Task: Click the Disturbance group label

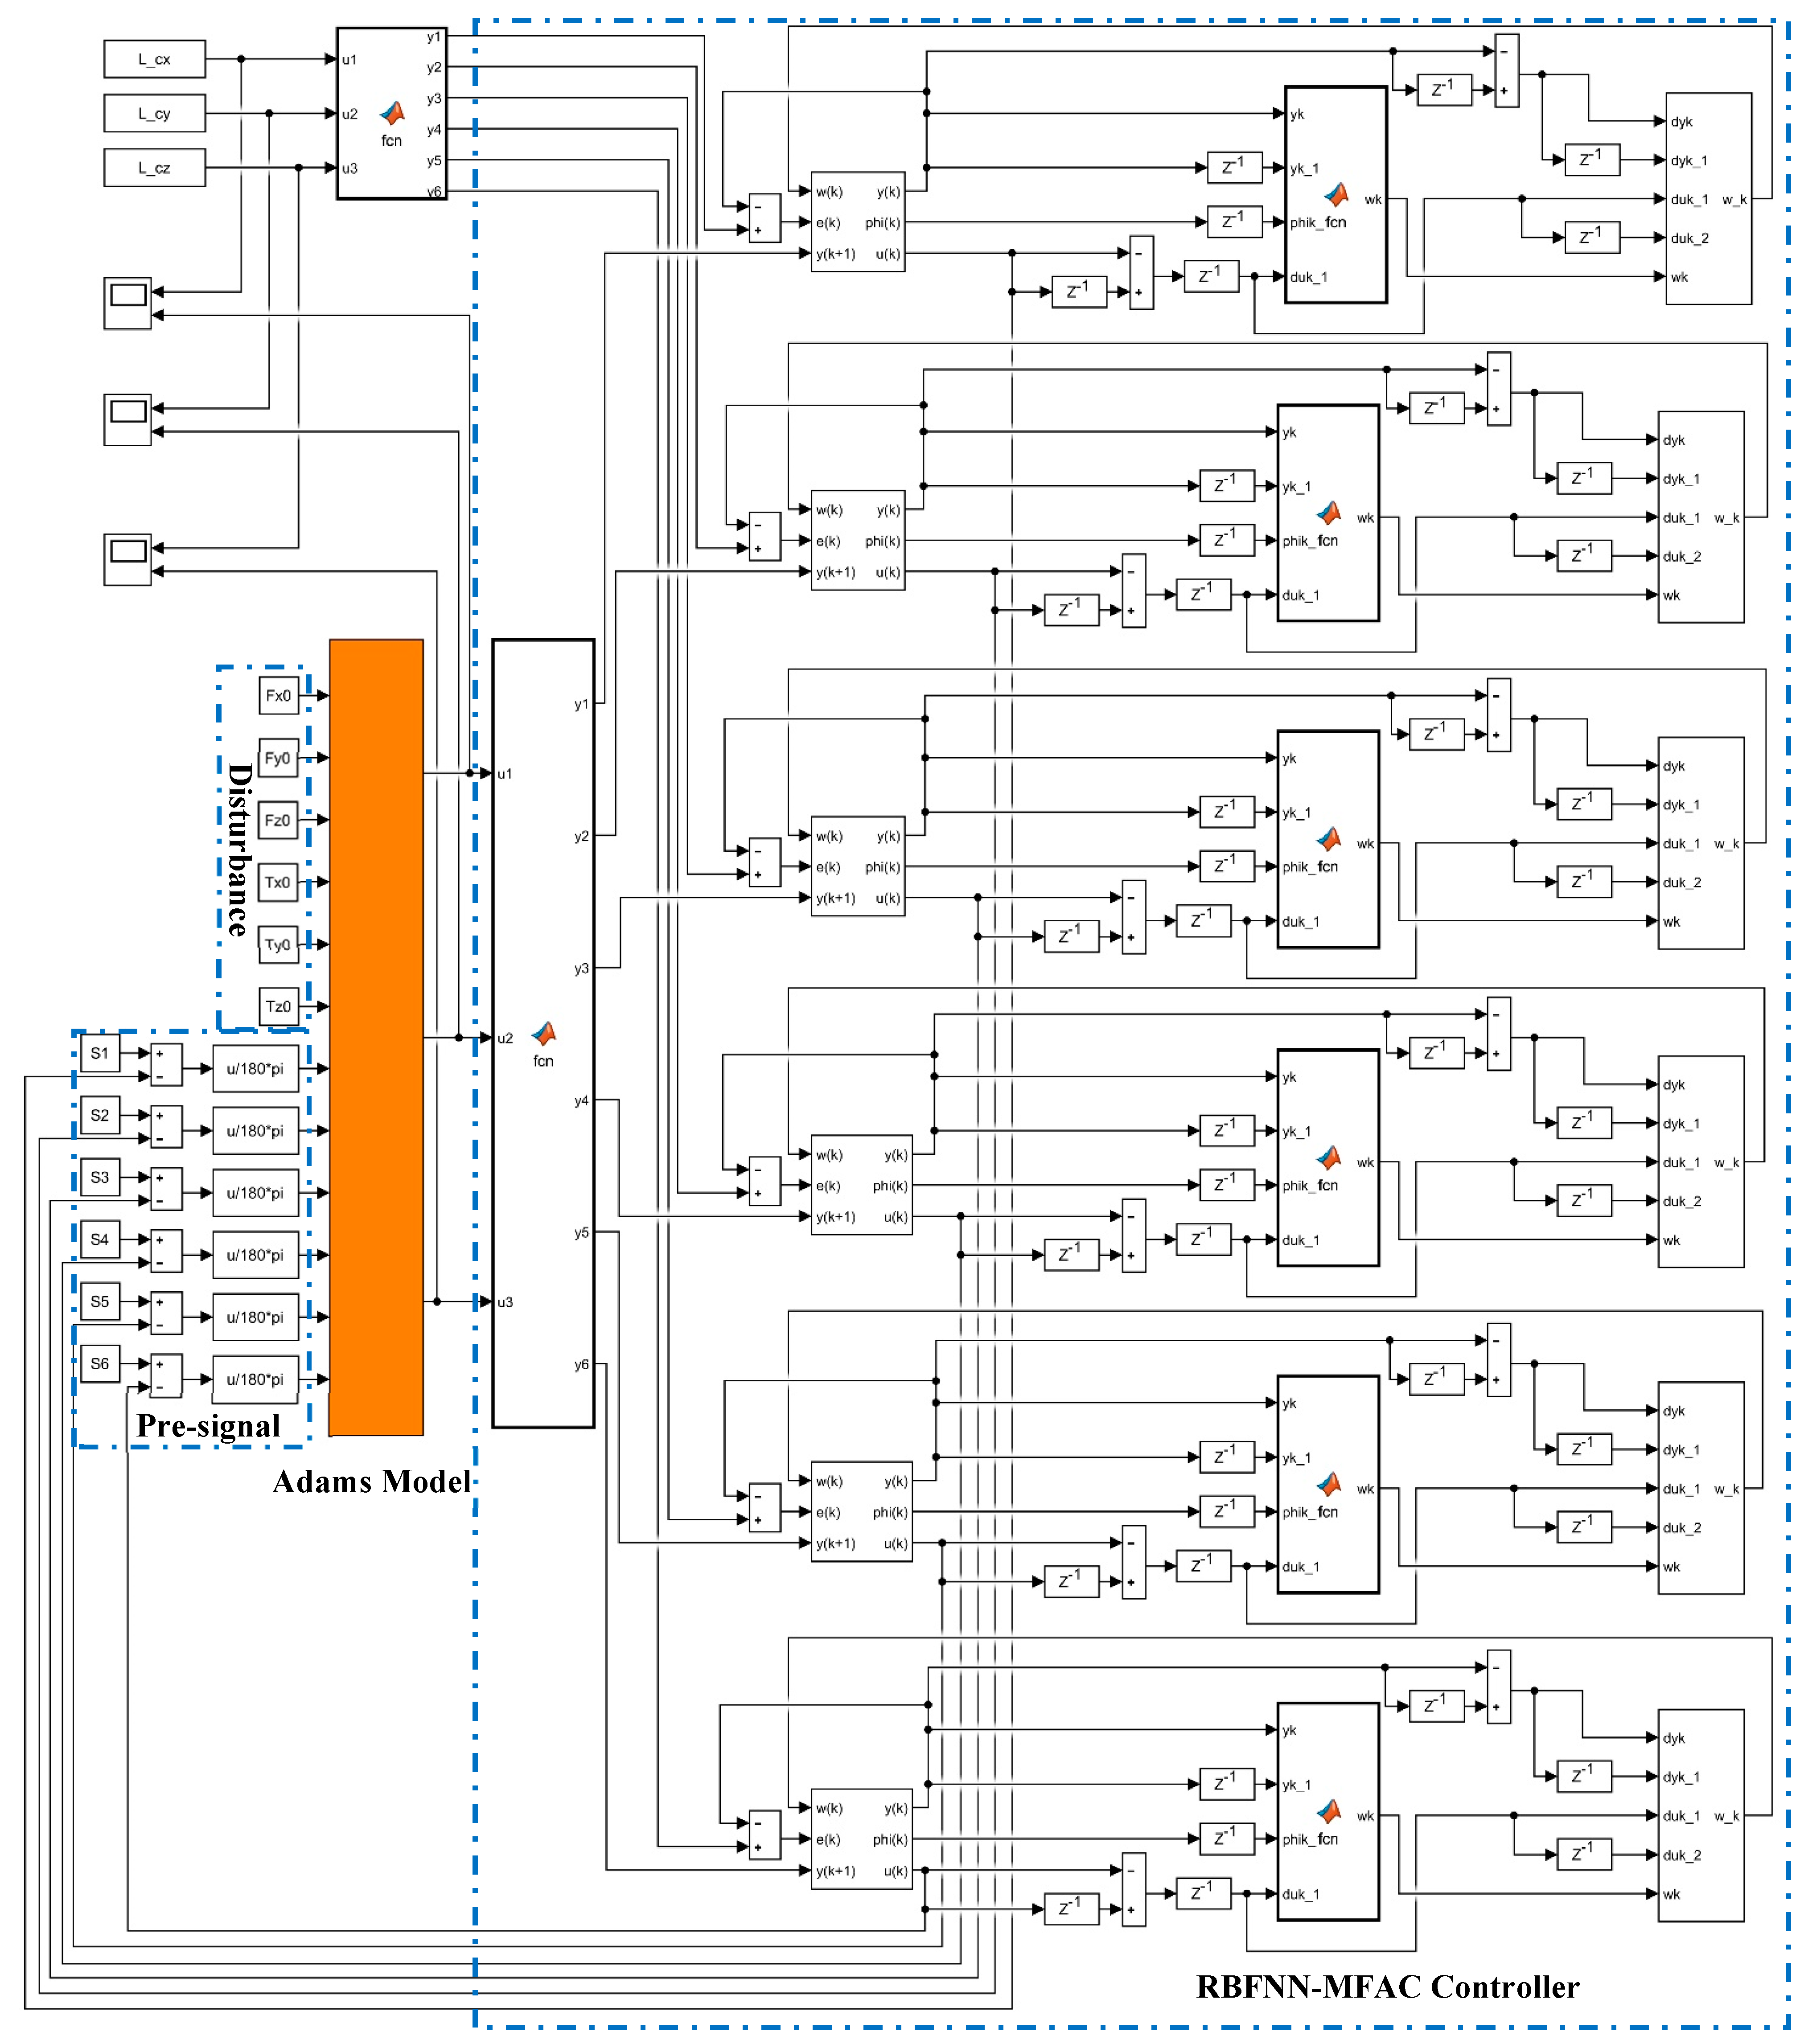Action: (239, 850)
